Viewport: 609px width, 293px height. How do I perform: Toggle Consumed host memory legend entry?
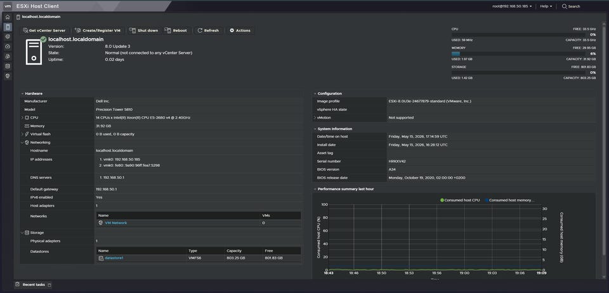pyautogui.click(x=509, y=200)
